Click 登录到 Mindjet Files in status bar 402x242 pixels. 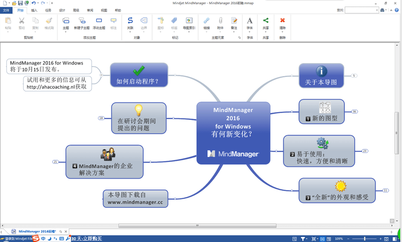[16, 239]
